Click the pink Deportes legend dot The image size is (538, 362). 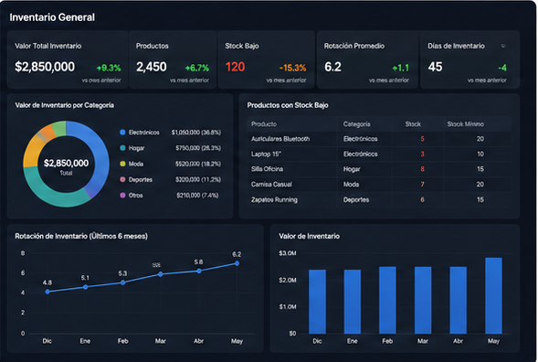click(x=122, y=179)
